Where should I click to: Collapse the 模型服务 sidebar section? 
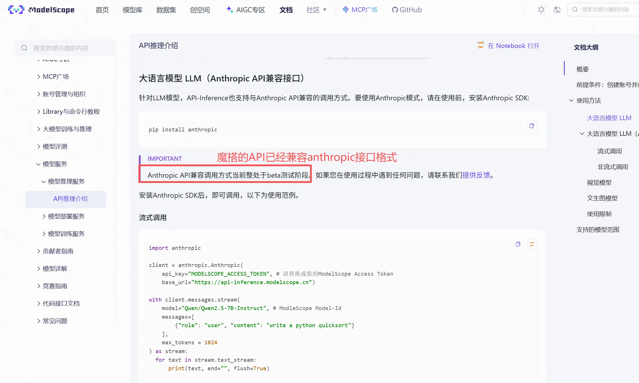[38, 164]
